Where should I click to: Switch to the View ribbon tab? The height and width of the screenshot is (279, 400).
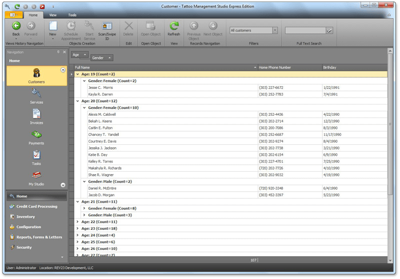click(53, 15)
